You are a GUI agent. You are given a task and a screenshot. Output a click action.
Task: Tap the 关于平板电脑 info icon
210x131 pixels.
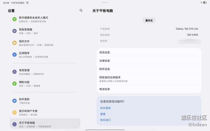click(15, 124)
